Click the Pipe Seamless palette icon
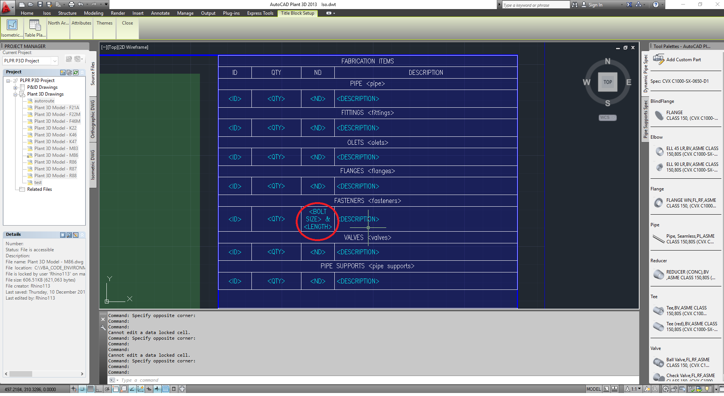 (658, 239)
